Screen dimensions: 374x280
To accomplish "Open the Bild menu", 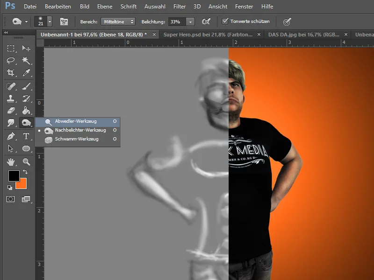I will pyautogui.click(x=85, y=7).
